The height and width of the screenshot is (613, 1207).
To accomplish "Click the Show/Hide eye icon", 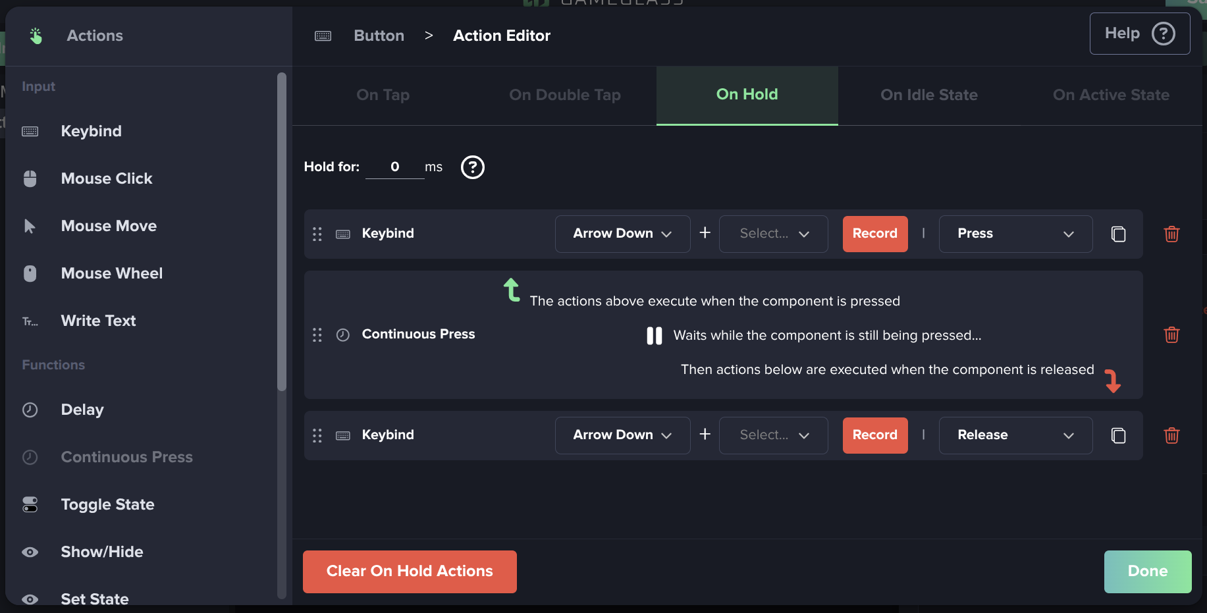I will [30, 552].
